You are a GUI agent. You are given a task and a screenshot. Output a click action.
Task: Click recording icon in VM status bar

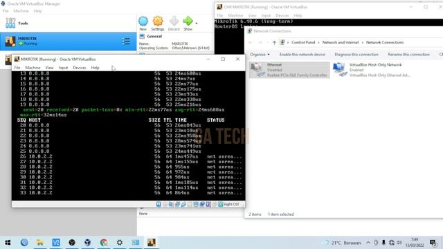[202, 204]
